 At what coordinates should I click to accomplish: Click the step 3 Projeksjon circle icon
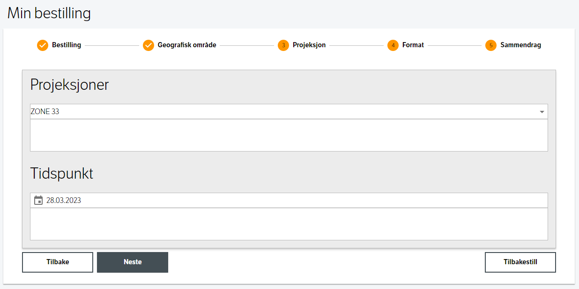pyautogui.click(x=283, y=45)
